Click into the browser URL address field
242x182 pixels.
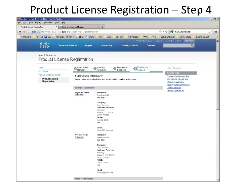99,32
